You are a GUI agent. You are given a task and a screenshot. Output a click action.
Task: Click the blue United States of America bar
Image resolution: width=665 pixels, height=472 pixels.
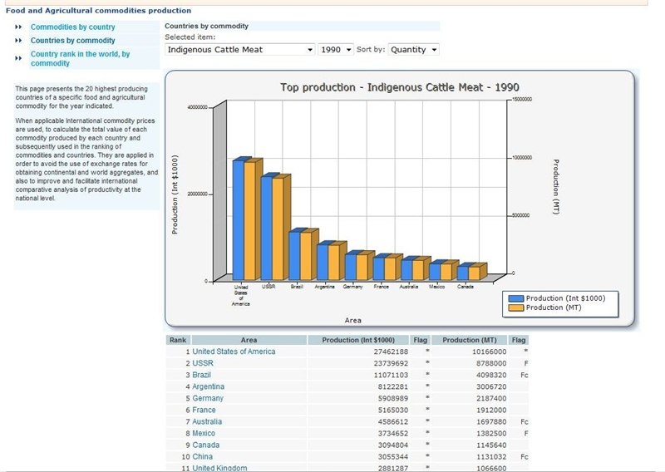[x=238, y=220]
